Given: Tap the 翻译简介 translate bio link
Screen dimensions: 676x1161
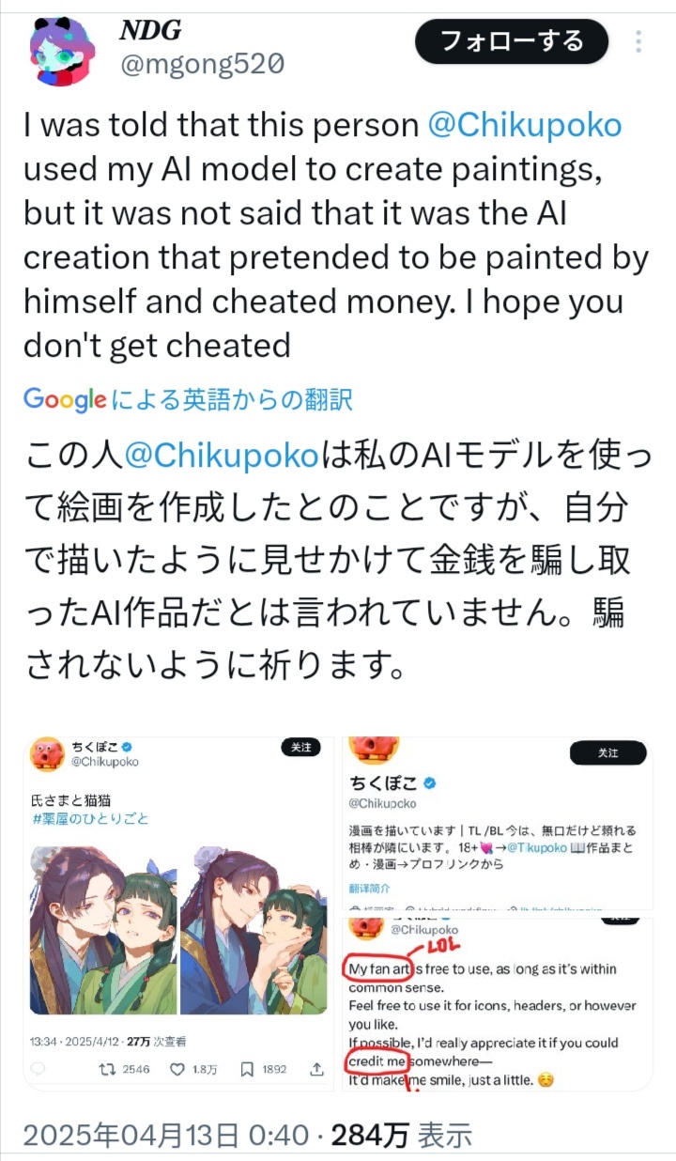Looking at the screenshot, I should coord(370,888).
